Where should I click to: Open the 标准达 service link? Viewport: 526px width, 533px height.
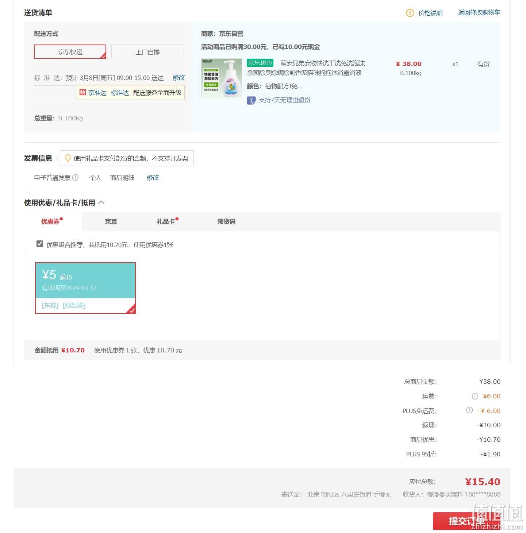coord(120,93)
